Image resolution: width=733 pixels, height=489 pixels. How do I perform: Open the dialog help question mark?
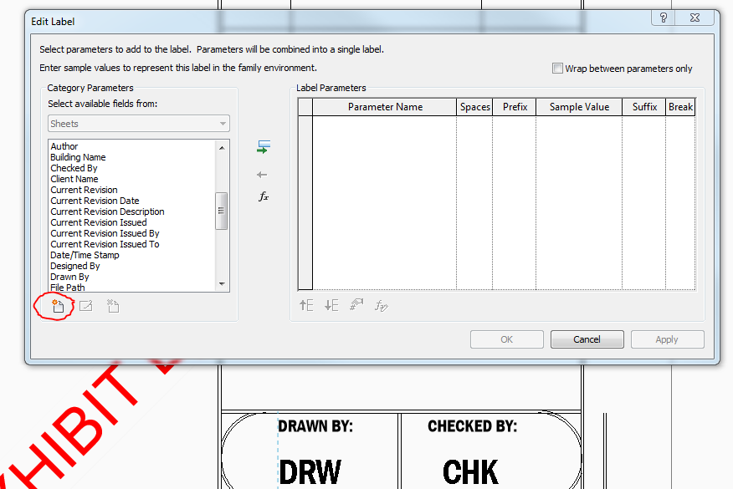(662, 18)
